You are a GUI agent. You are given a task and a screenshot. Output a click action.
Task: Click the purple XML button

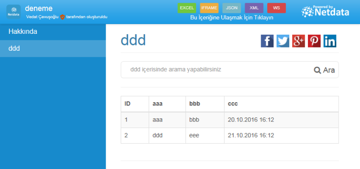coord(254,8)
